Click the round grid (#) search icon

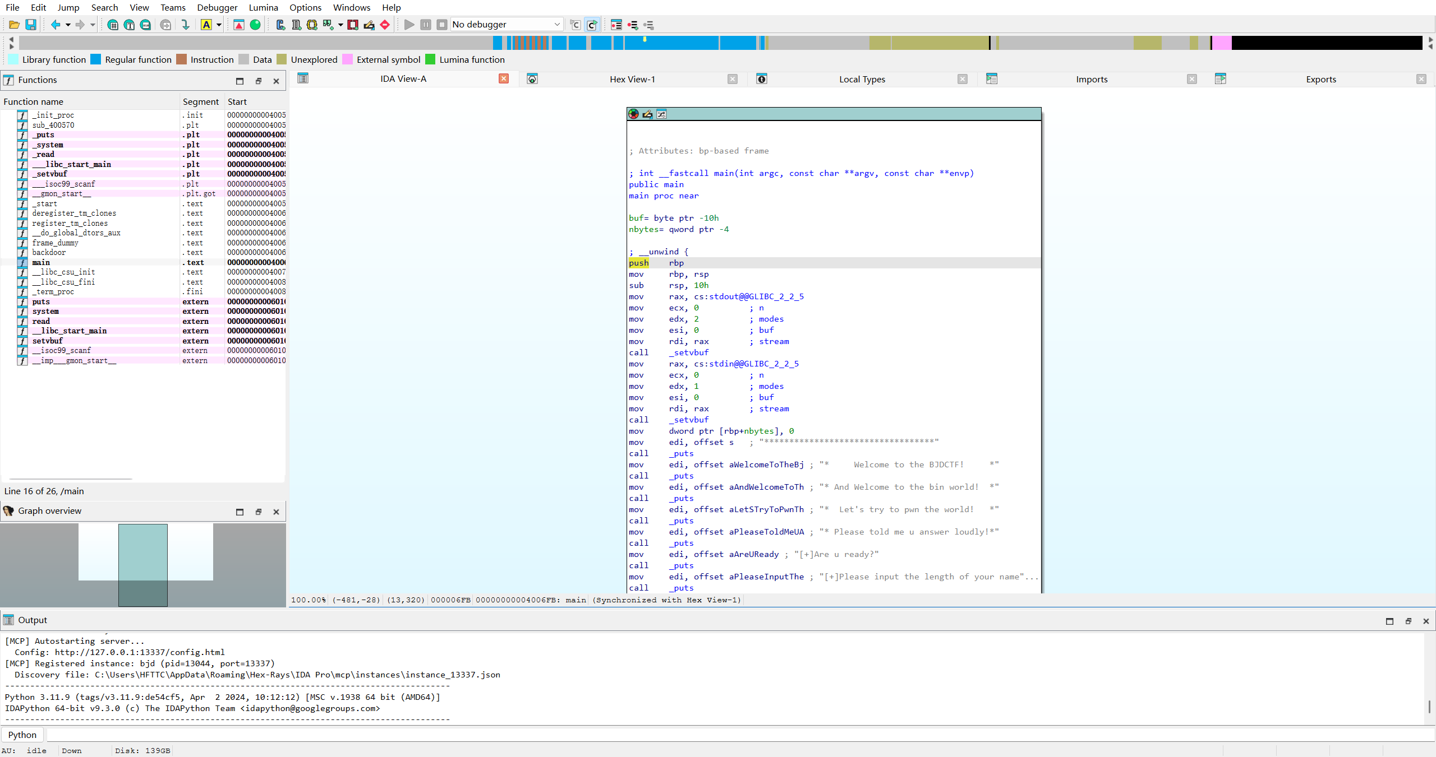click(113, 25)
